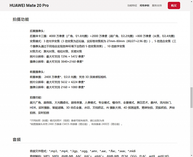This screenshot has width=193, height=157.
Task: Click the 拍照、定时拍照 line
Action: (39, 113)
